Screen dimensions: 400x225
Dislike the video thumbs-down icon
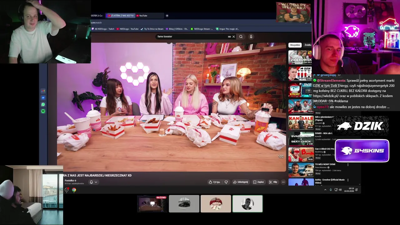tap(226, 182)
